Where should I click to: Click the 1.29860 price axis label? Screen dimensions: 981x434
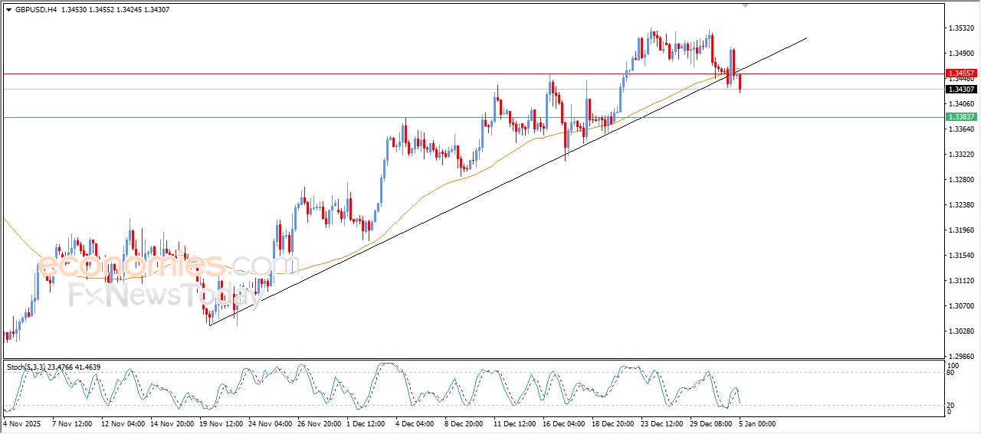tap(961, 357)
